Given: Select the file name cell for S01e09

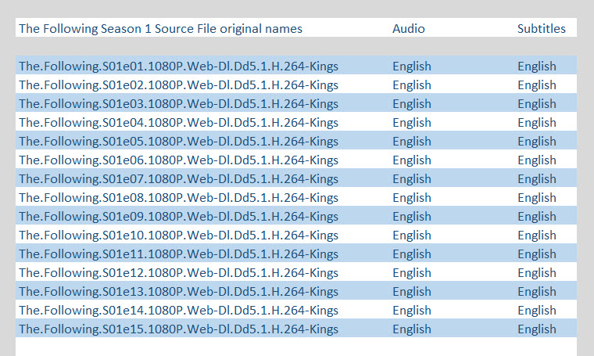Looking at the screenshot, I should click(178, 217).
